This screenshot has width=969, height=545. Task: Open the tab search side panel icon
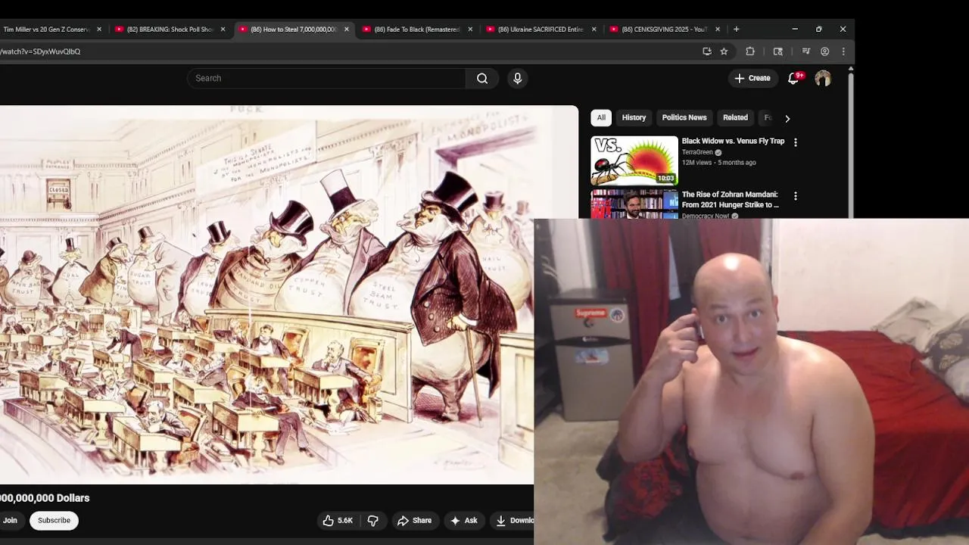pos(777,51)
